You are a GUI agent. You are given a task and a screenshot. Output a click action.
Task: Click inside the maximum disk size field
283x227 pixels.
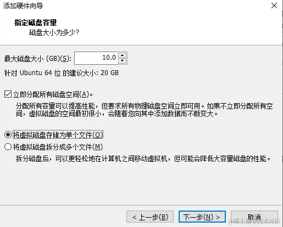96,58
